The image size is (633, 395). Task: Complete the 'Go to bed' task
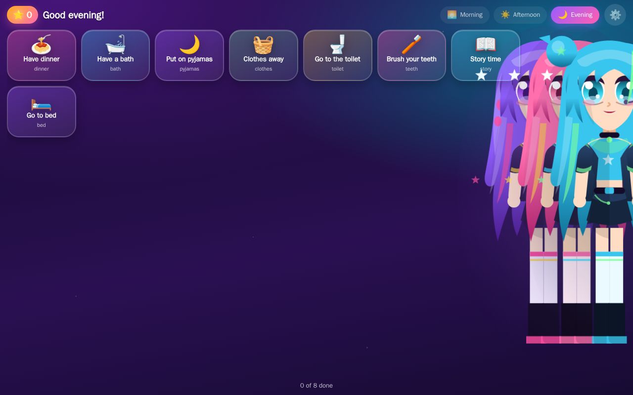42,112
